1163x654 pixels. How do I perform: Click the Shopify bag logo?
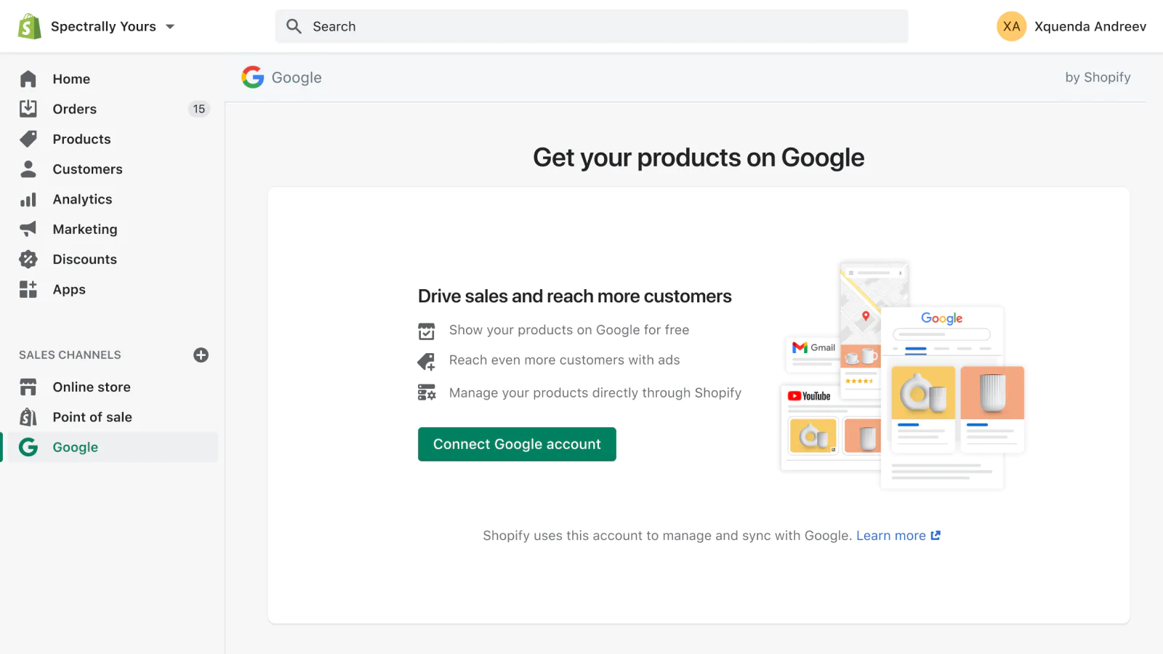tap(29, 26)
